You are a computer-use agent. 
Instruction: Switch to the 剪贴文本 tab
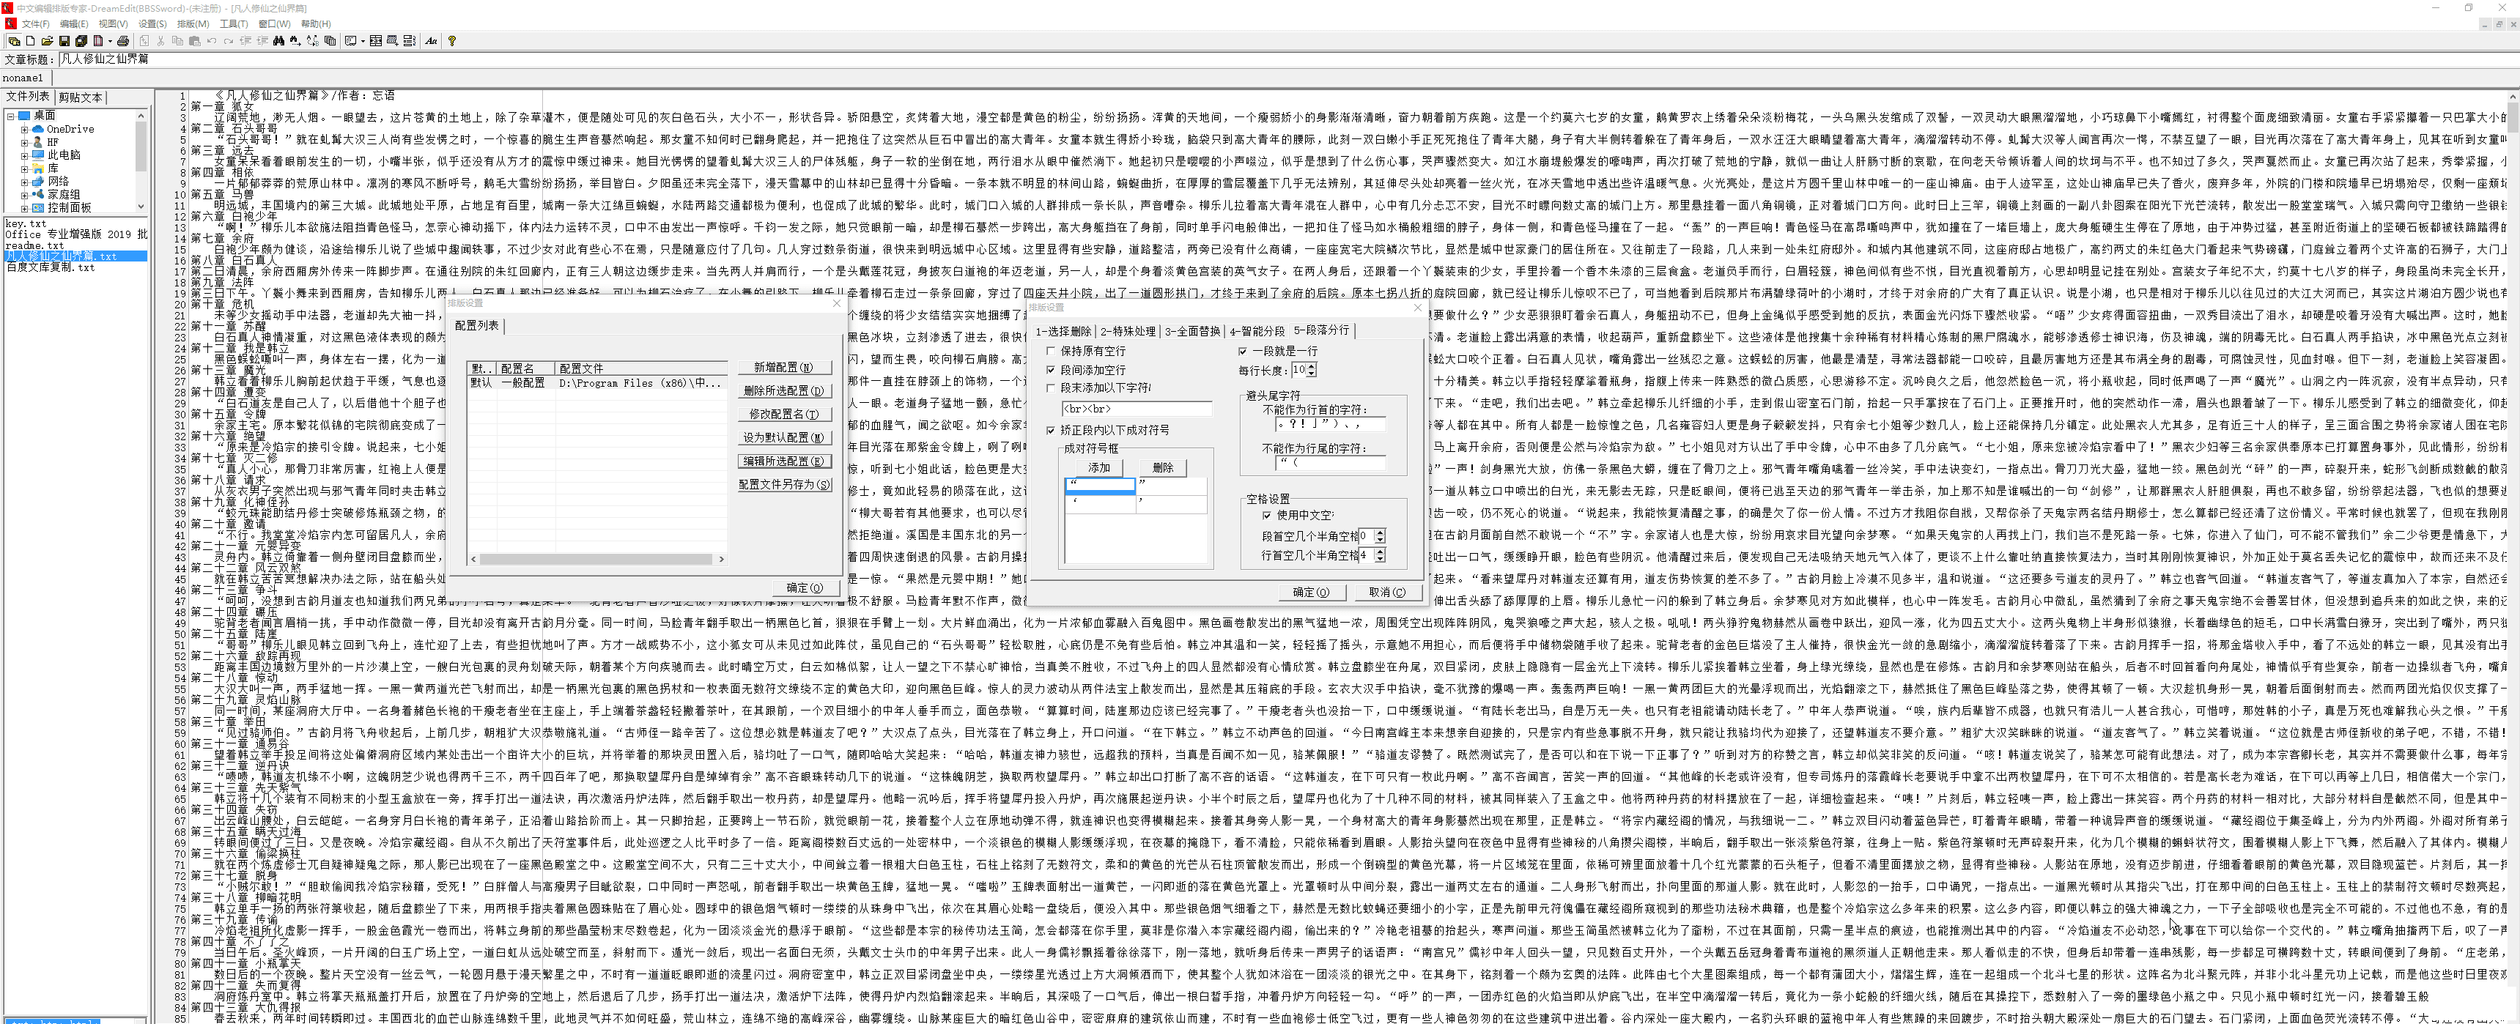[80, 97]
